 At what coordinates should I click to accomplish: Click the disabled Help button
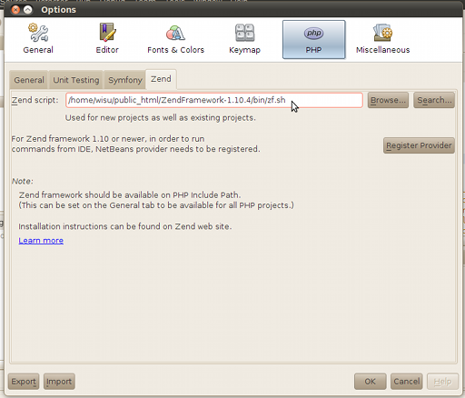(x=442, y=382)
